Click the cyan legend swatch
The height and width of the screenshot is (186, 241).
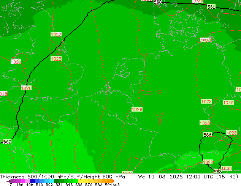click(52, 181)
